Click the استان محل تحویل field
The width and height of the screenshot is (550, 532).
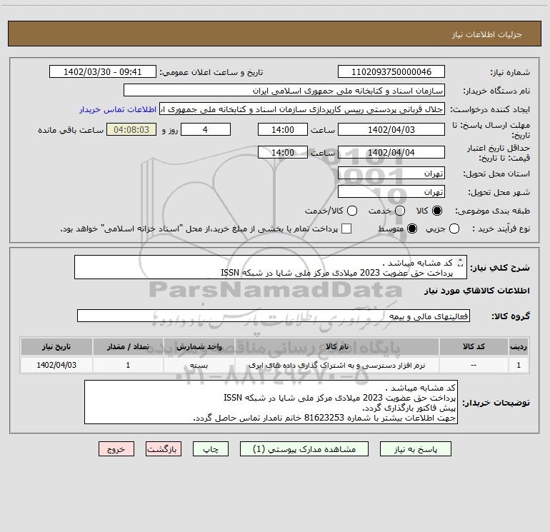(391, 174)
